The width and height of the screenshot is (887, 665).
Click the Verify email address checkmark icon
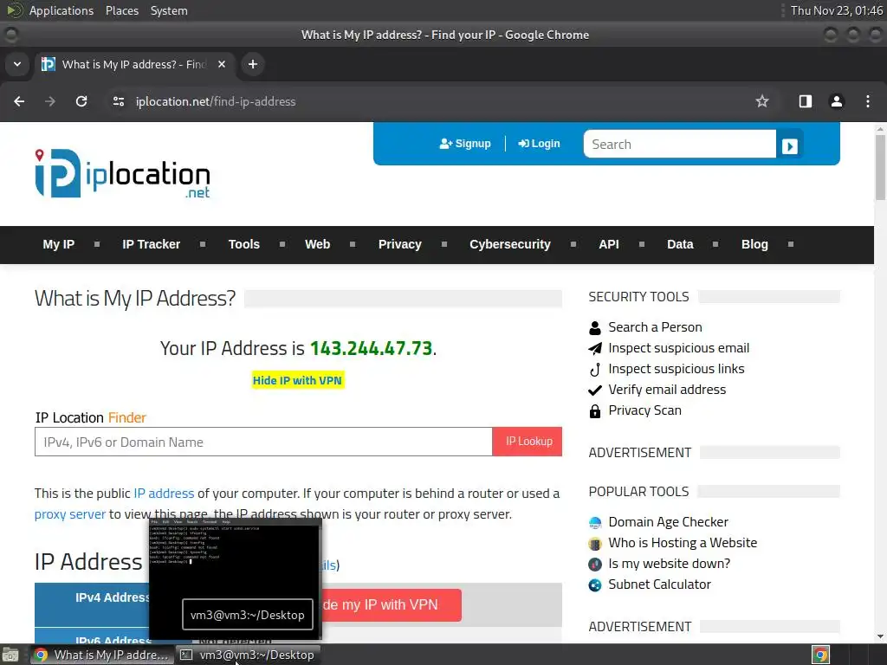pos(594,391)
